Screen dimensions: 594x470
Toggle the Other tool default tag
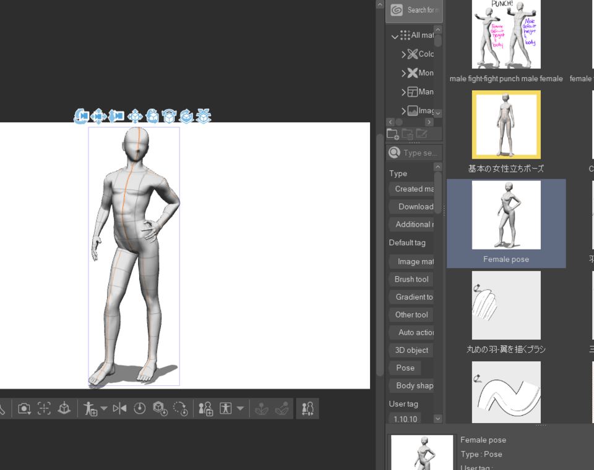(411, 314)
